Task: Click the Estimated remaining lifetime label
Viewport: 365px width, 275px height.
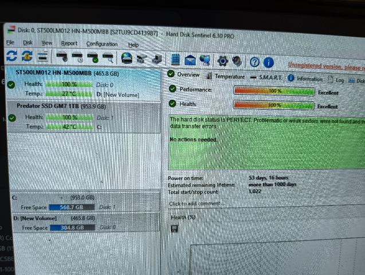Action: pyautogui.click(x=201, y=185)
